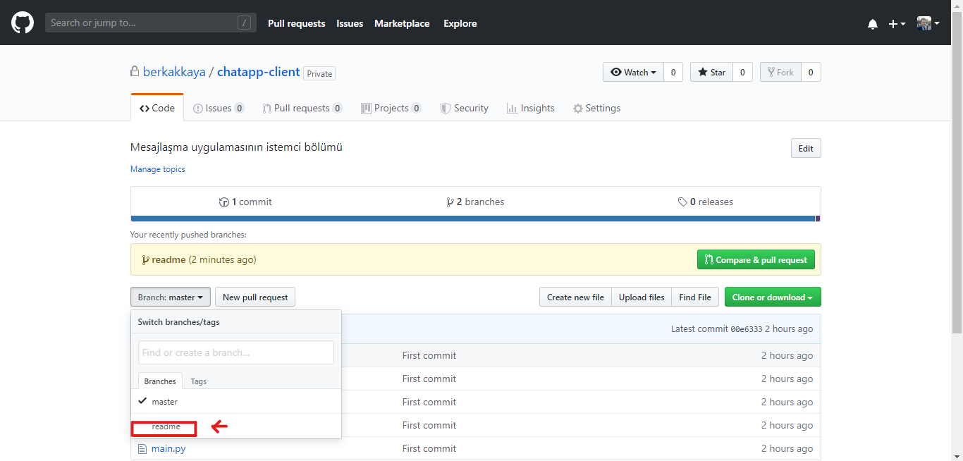
Task: Open the stargazers count next to Star
Action: pyautogui.click(x=742, y=72)
